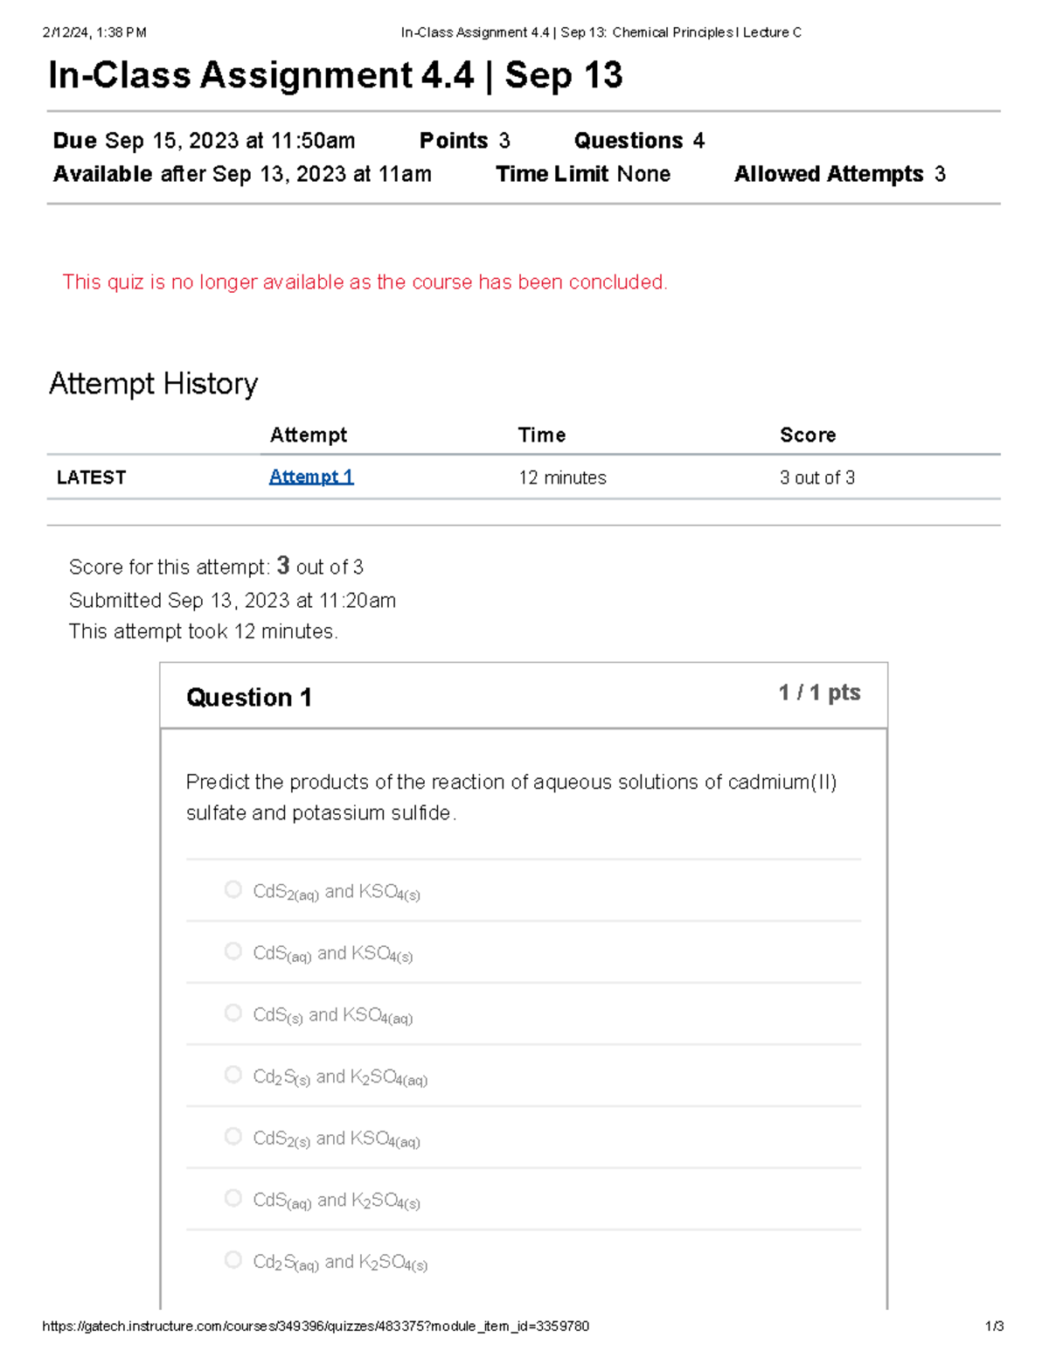The image size is (1049, 1358).
Task: Click the Score column header
Action: coord(808,435)
